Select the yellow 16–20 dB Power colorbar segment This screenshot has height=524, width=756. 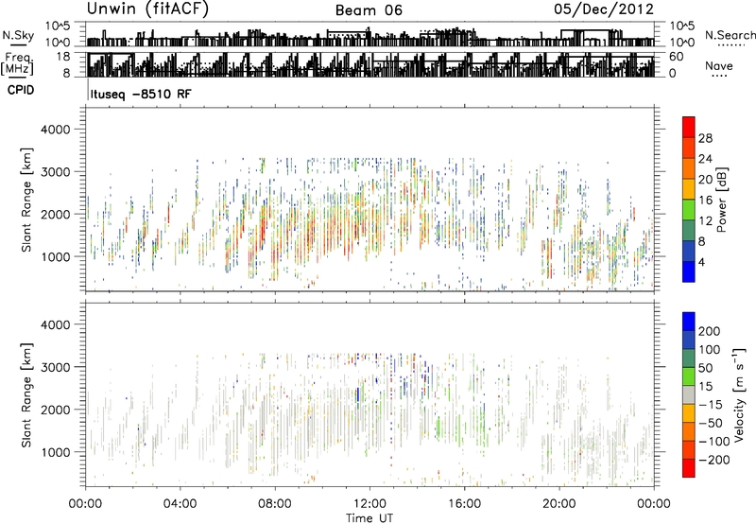coord(689,188)
